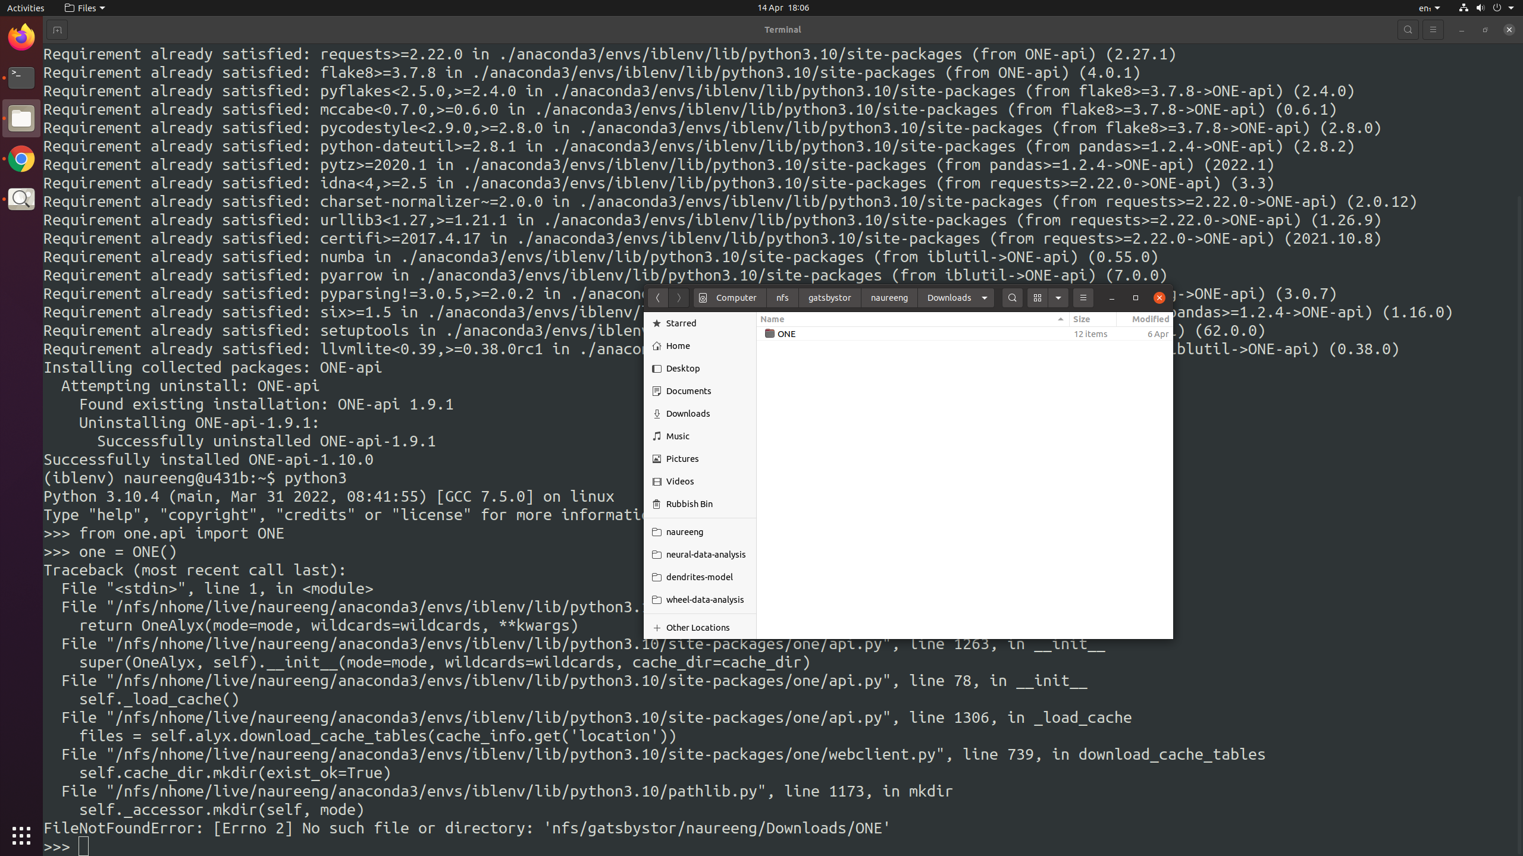Open the Terminal search icon
The height and width of the screenshot is (856, 1523).
coord(1408,29)
